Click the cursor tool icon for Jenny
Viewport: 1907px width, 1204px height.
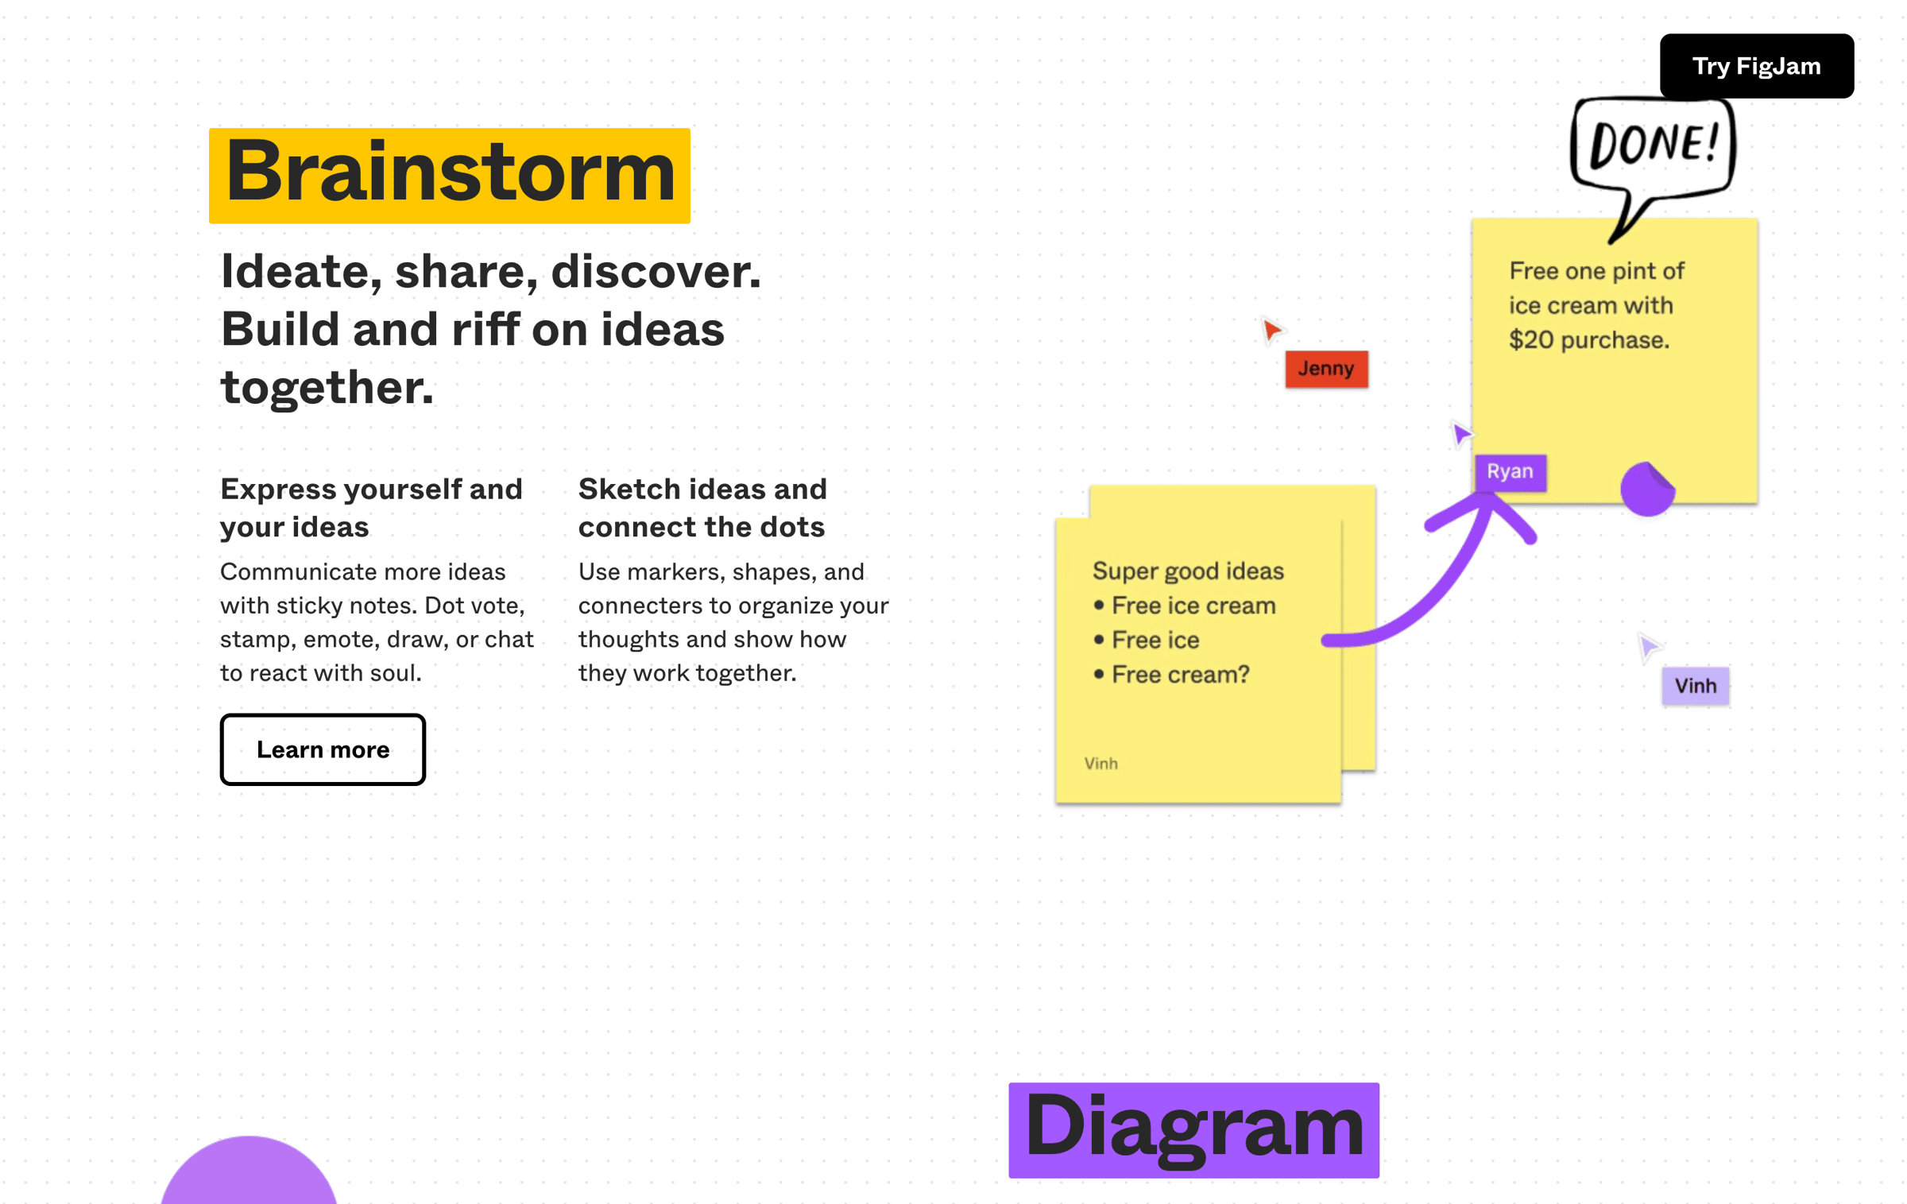(x=1271, y=329)
